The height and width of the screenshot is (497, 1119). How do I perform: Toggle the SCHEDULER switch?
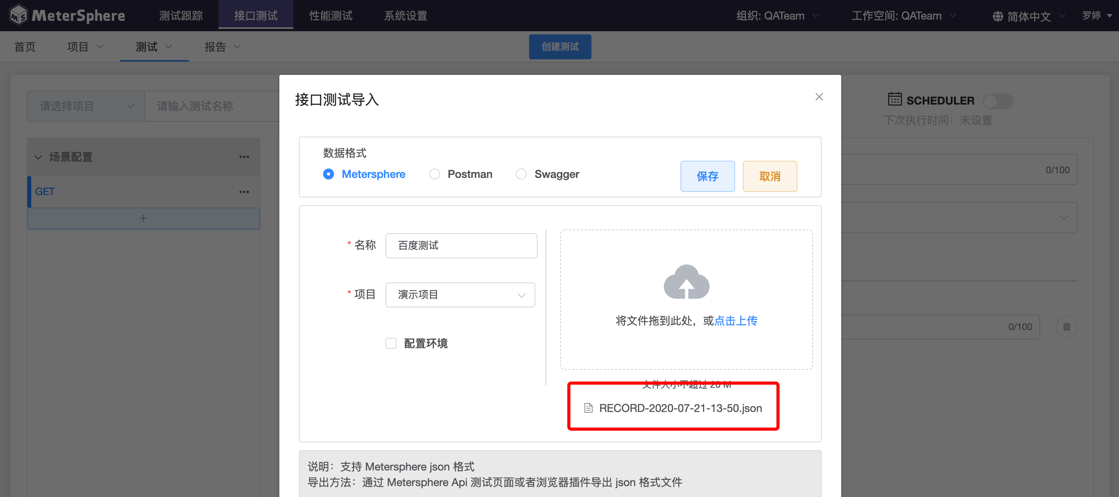click(x=998, y=101)
